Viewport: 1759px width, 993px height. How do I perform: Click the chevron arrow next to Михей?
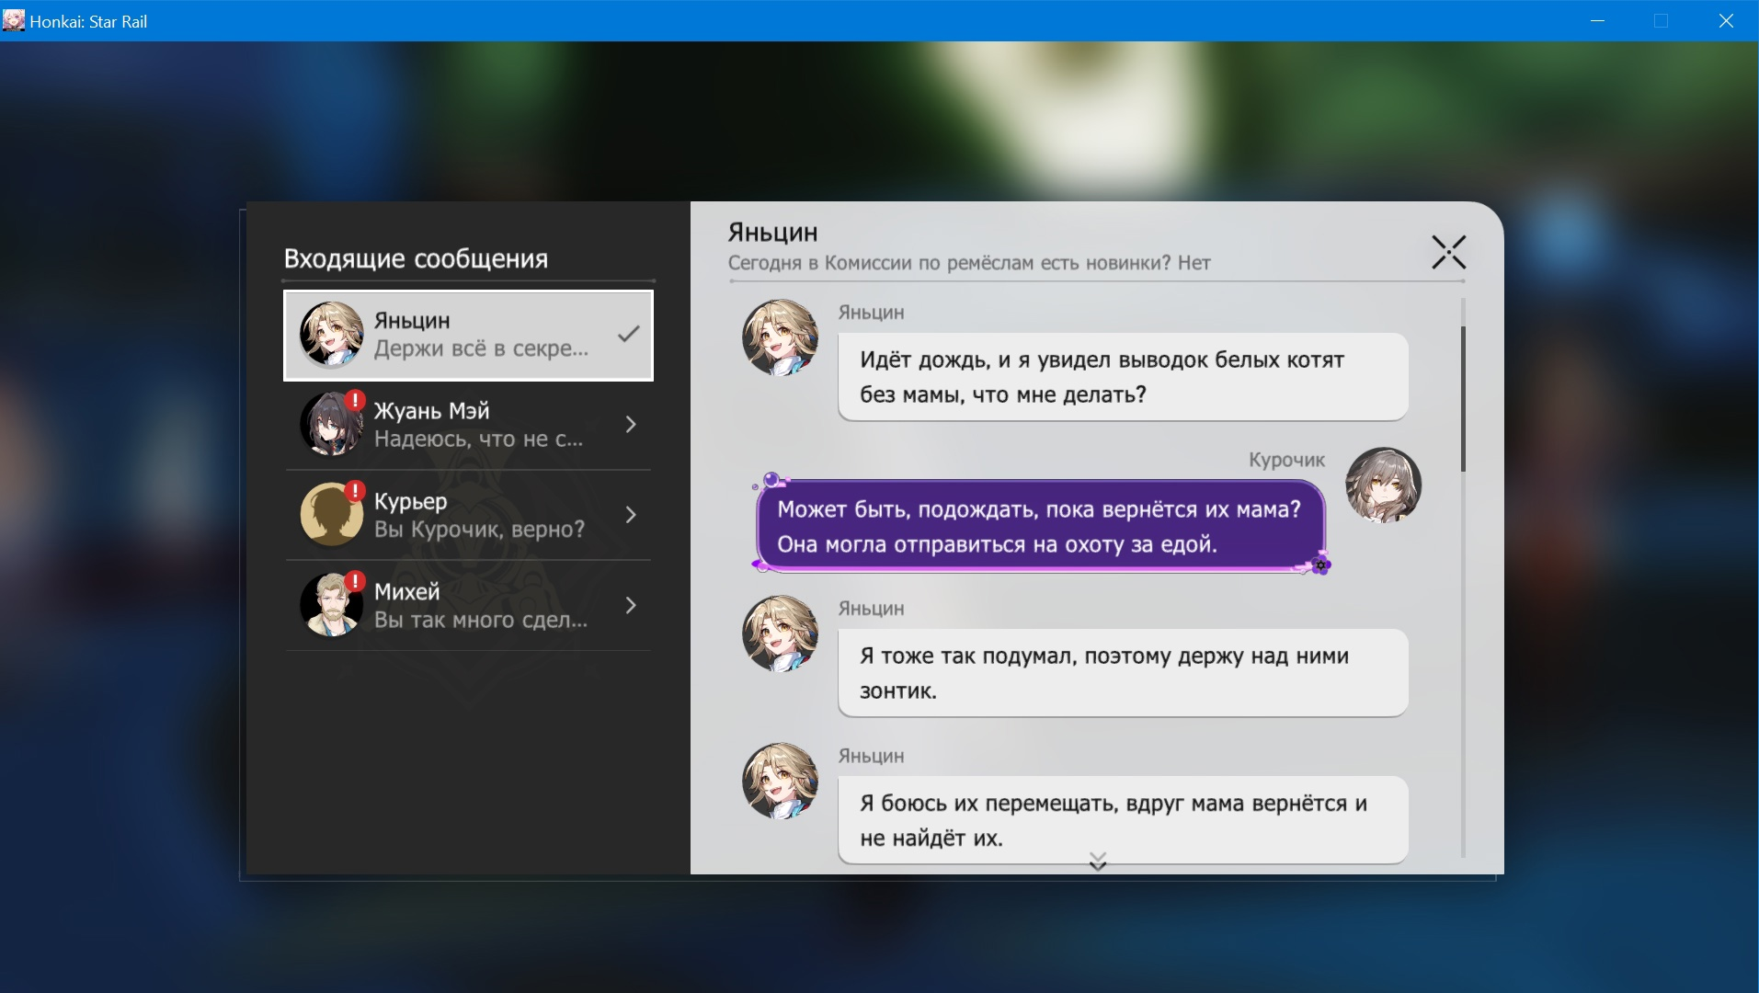coord(631,605)
